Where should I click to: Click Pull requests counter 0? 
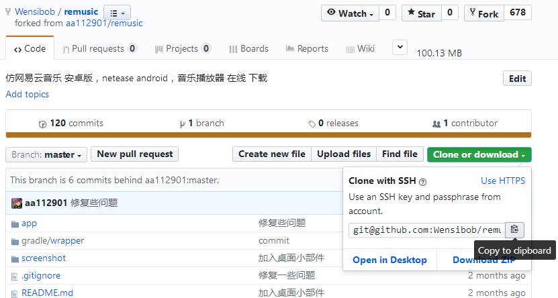(132, 48)
